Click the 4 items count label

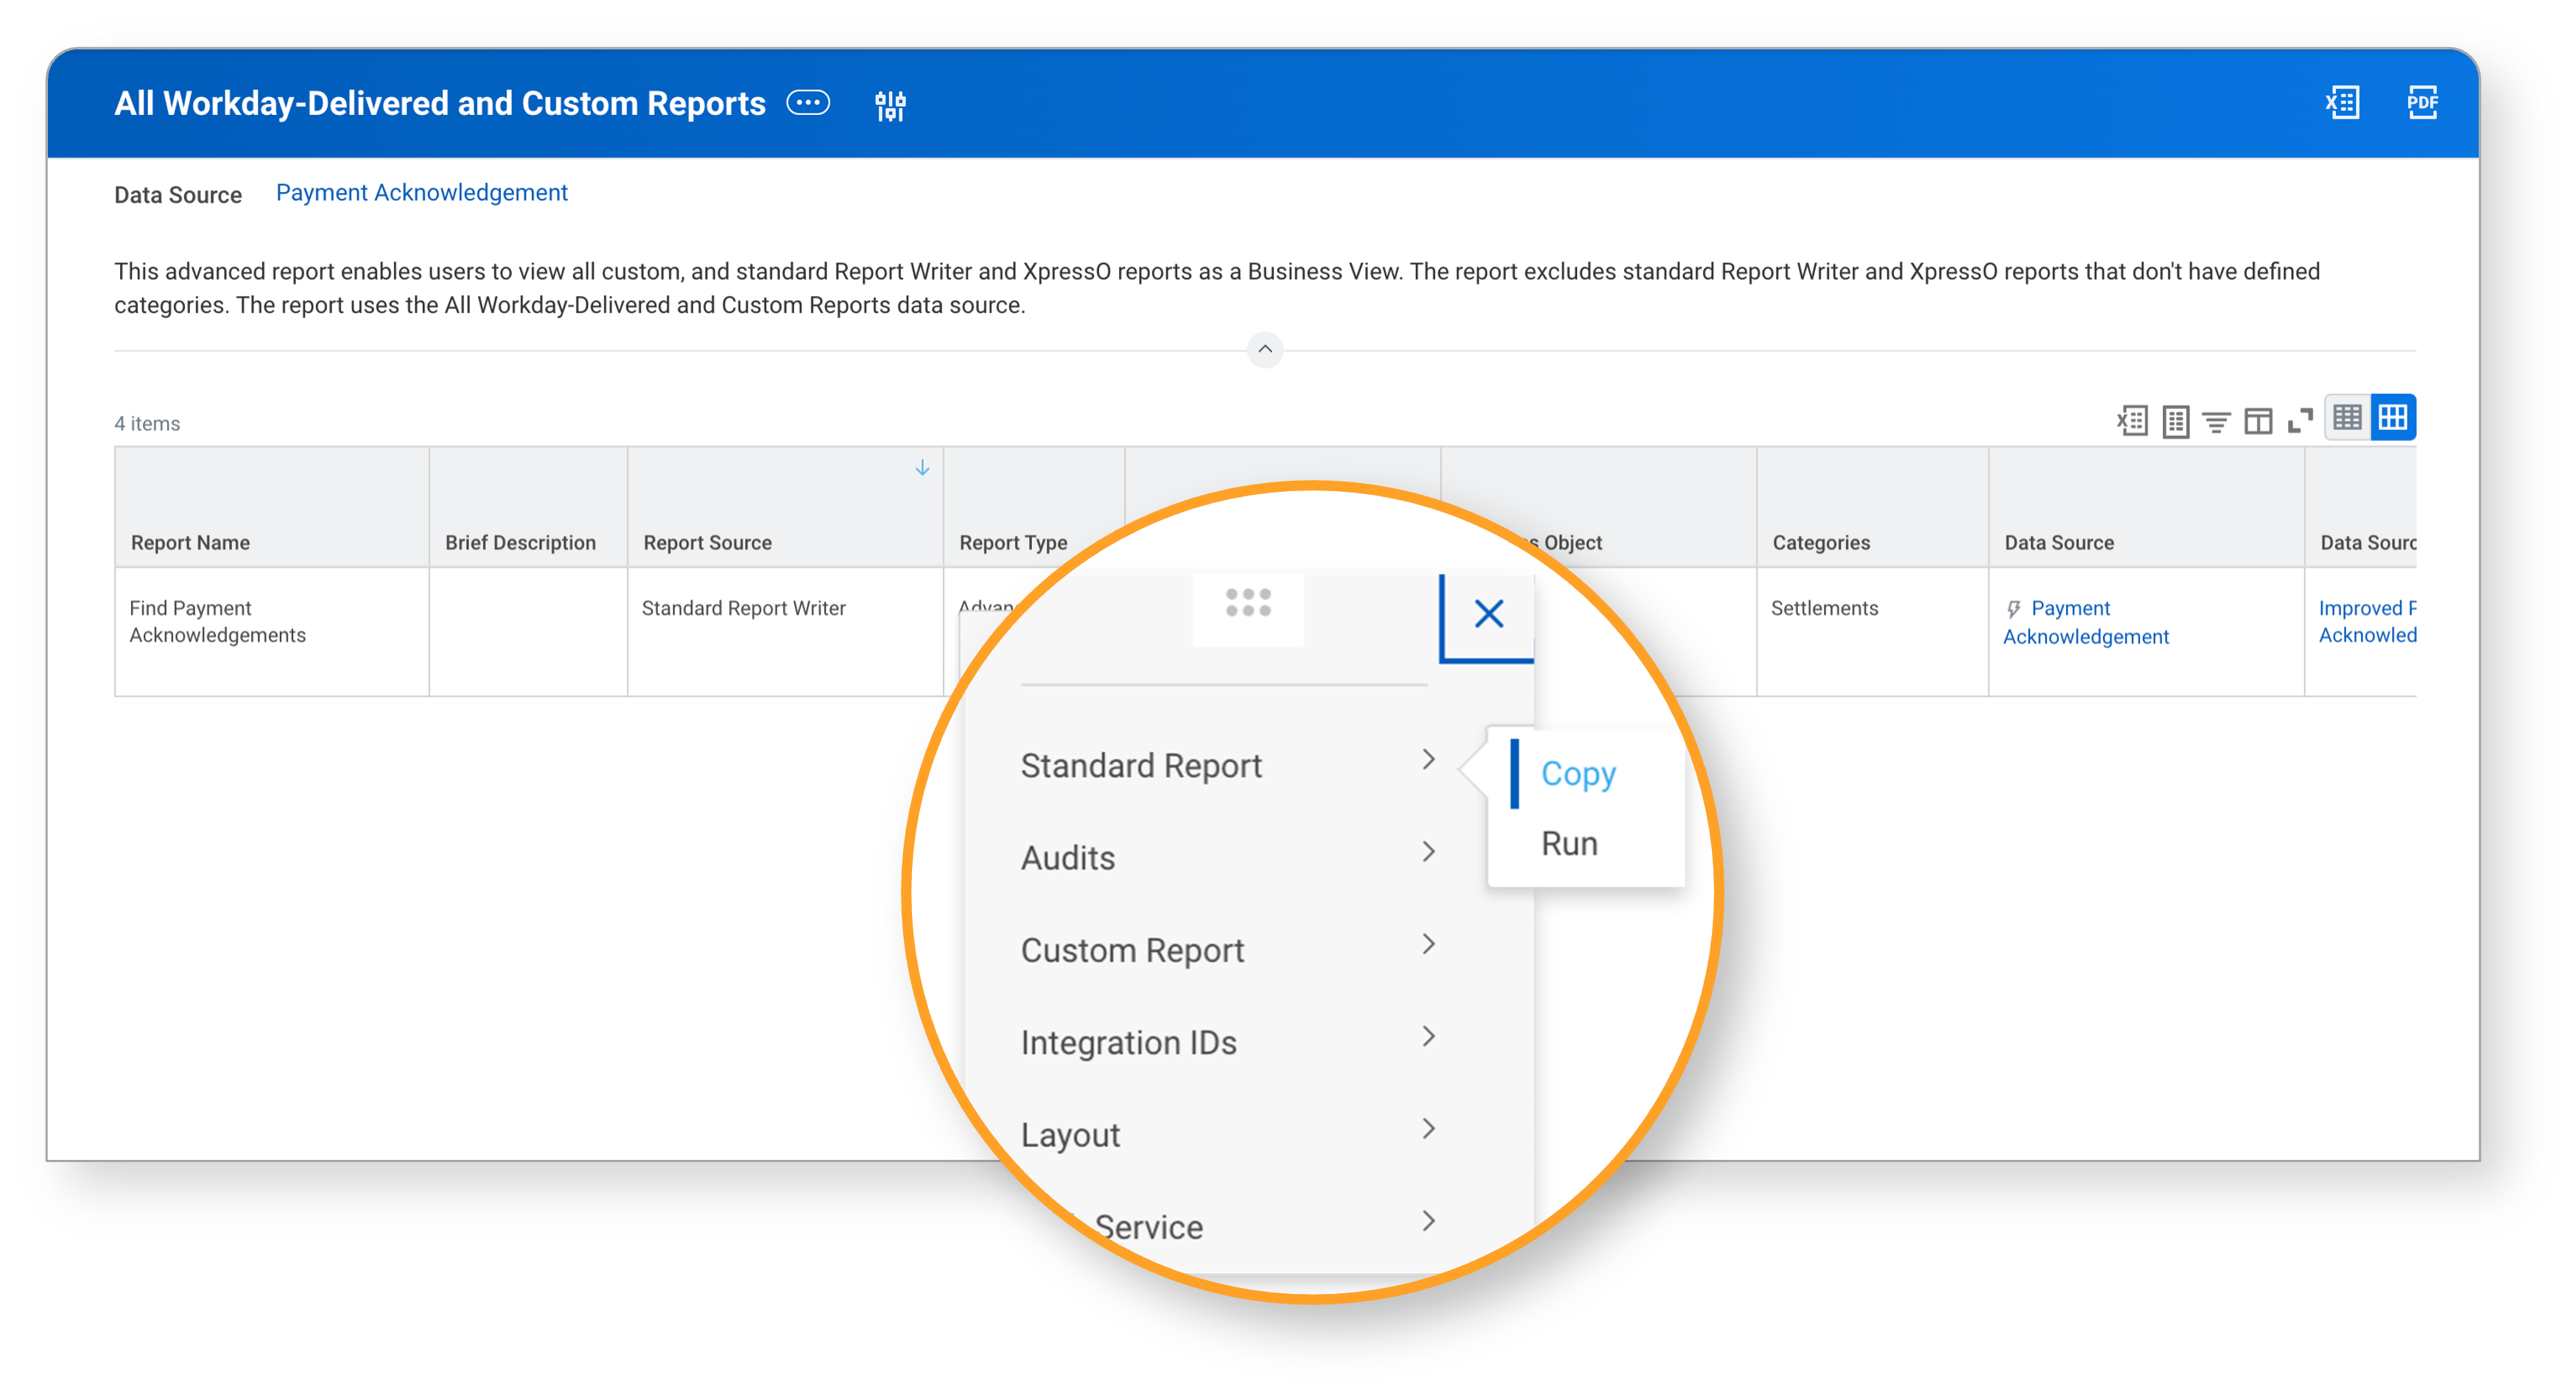(x=147, y=423)
